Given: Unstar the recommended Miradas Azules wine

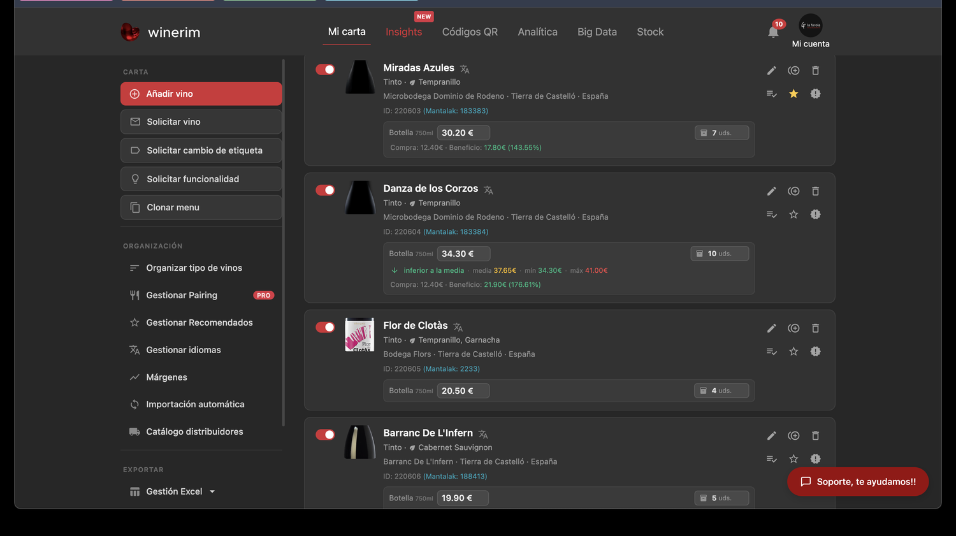Looking at the screenshot, I should click(x=793, y=94).
